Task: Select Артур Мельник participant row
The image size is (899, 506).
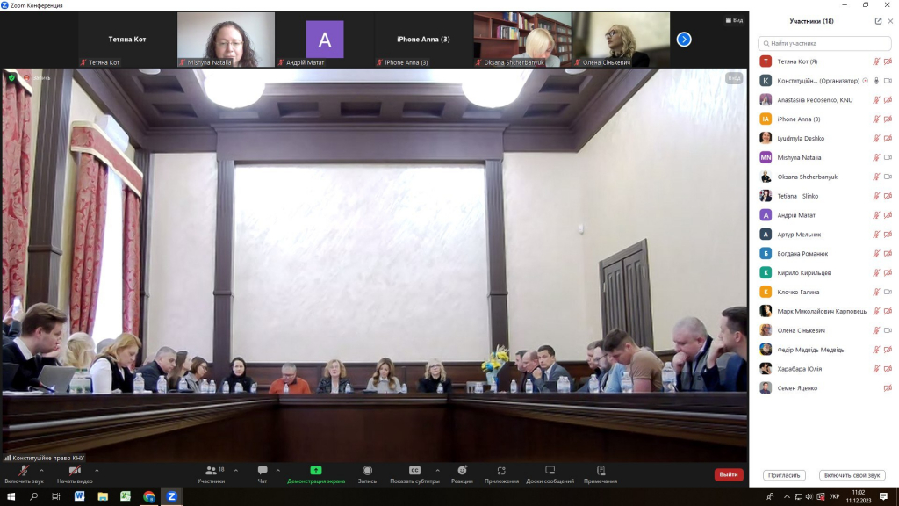Action: coord(825,234)
